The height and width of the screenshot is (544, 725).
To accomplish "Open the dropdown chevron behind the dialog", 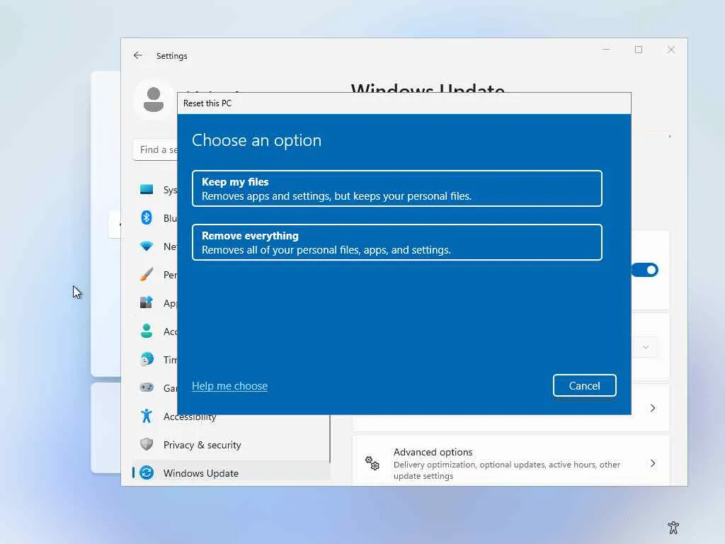I will (646, 347).
